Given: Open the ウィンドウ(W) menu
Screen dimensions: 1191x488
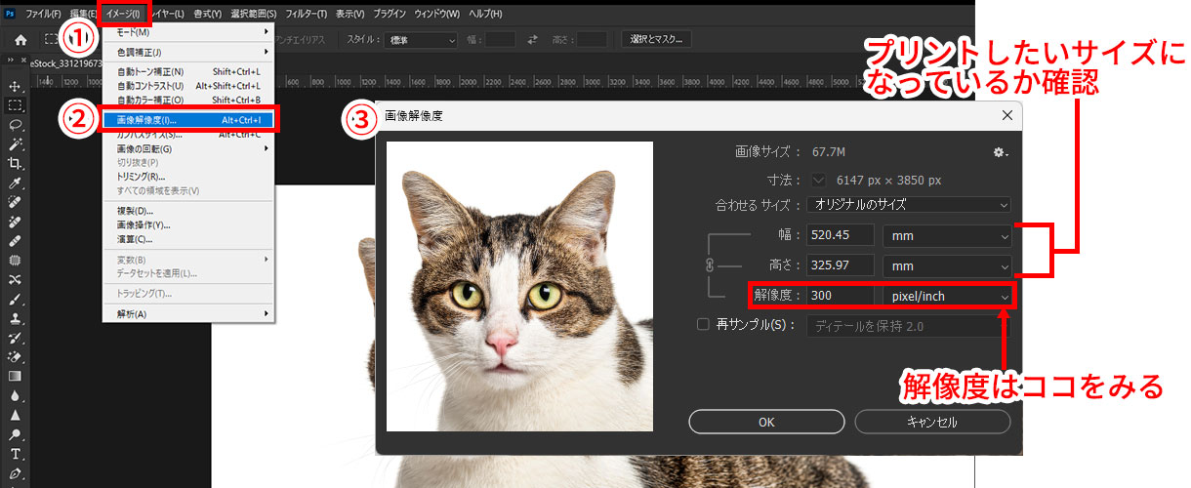Looking at the screenshot, I should (x=436, y=14).
